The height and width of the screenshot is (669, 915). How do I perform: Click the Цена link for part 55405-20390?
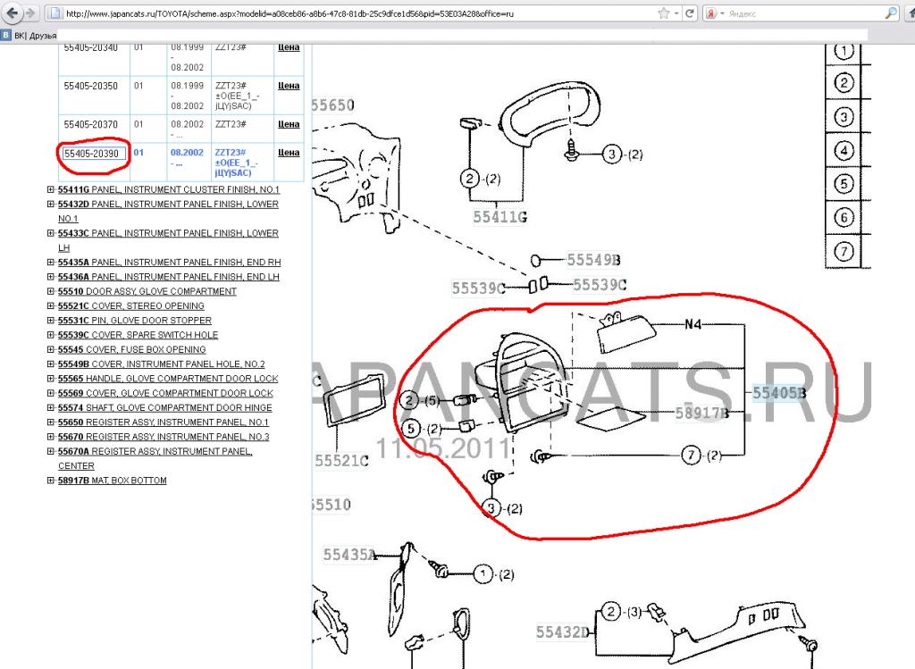coord(288,153)
